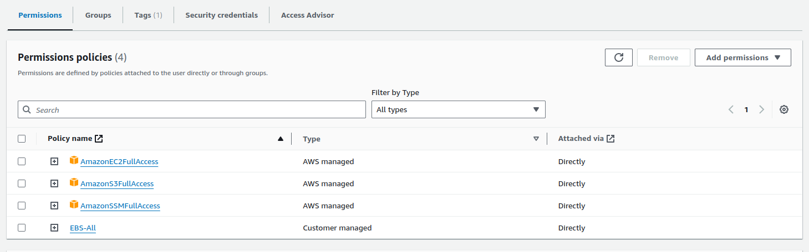This screenshot has width=809, height=252.
Task: Select the AmazonEC2FullAccess row checkbox
Action: (22, 161)
